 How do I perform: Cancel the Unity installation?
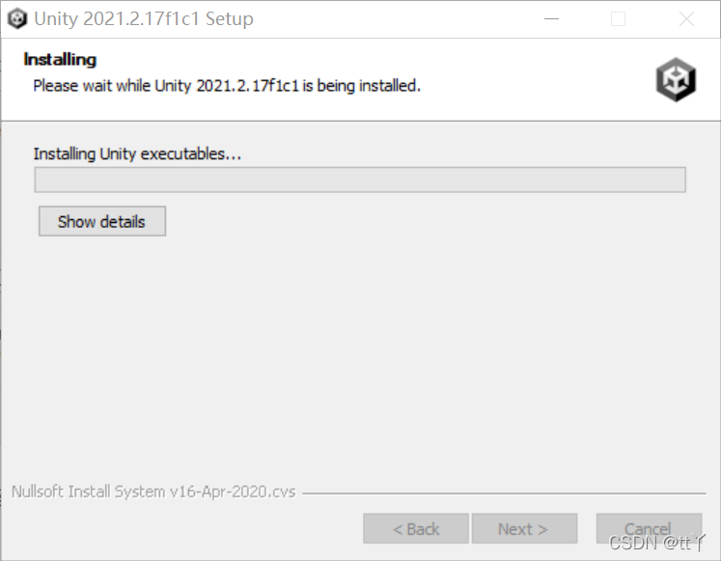coord(649,529)
